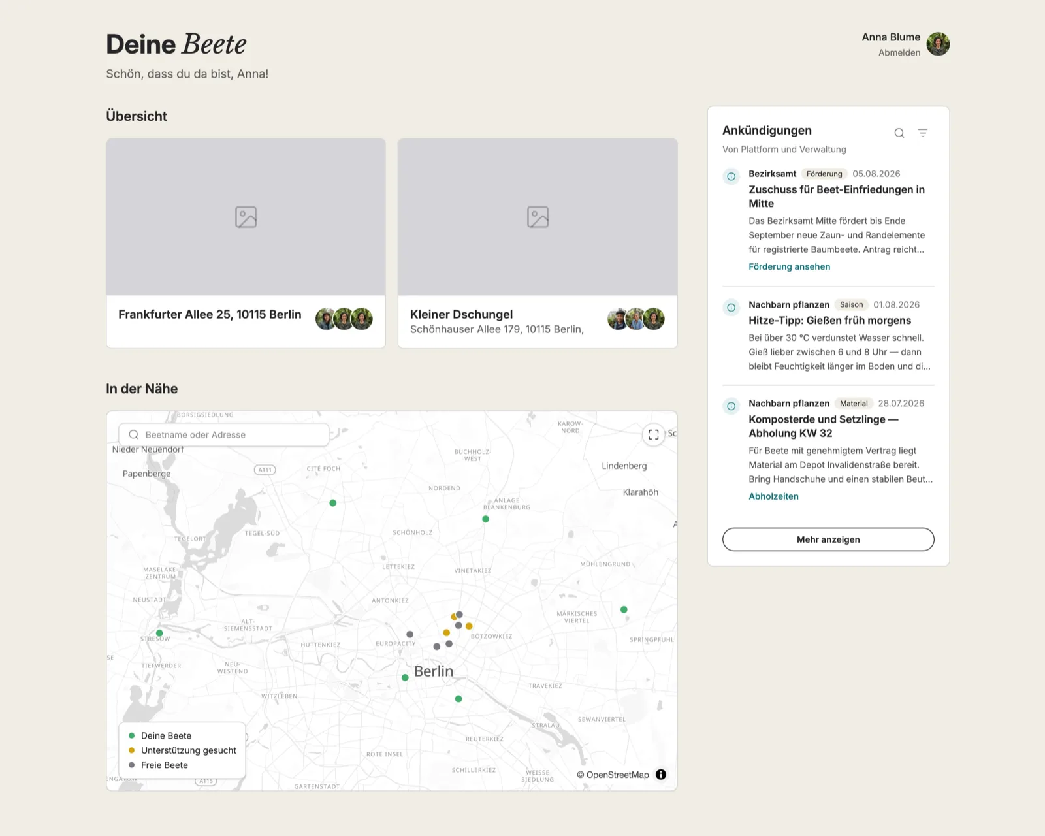Open search in Ankündigungen panel
Image resolution: width=1045 pixels, height=836 pixels.
coord(899,133)
